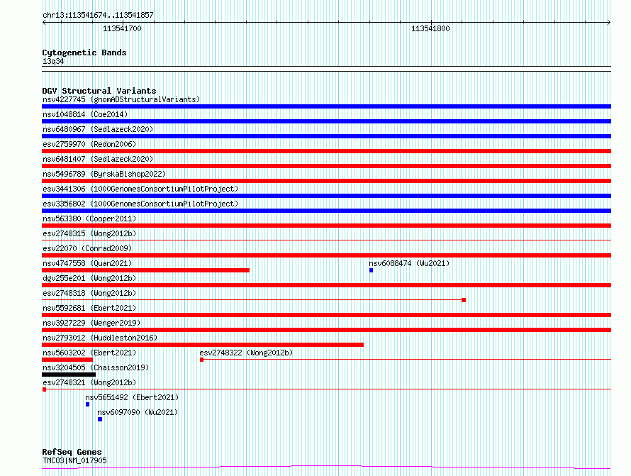Click the red bar under dgv255e201
631x476 pixels.
pos(326,285)
